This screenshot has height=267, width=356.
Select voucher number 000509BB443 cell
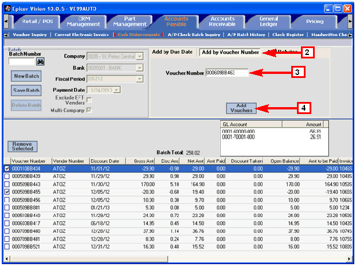26,184
